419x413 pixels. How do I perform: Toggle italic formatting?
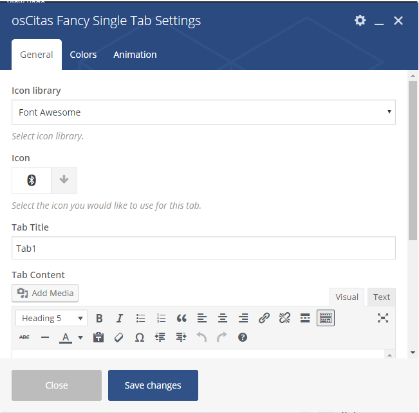pos(120,318)
